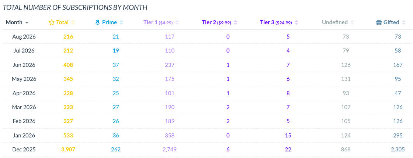413x158 pixels.
Task: Click the star icon beside Total
Action: (x=51, y=22)
